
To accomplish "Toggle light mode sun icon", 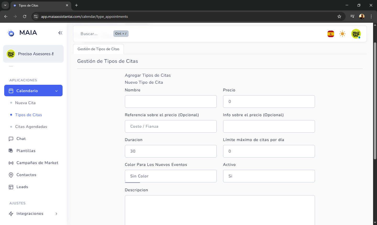I will [342, 34].
